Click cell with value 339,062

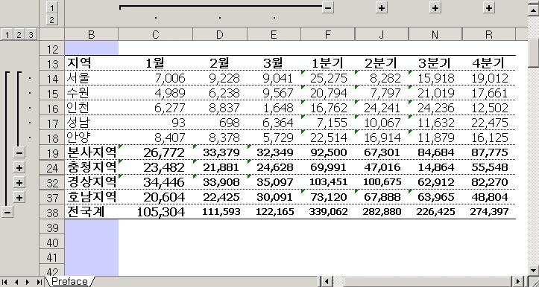327,212
